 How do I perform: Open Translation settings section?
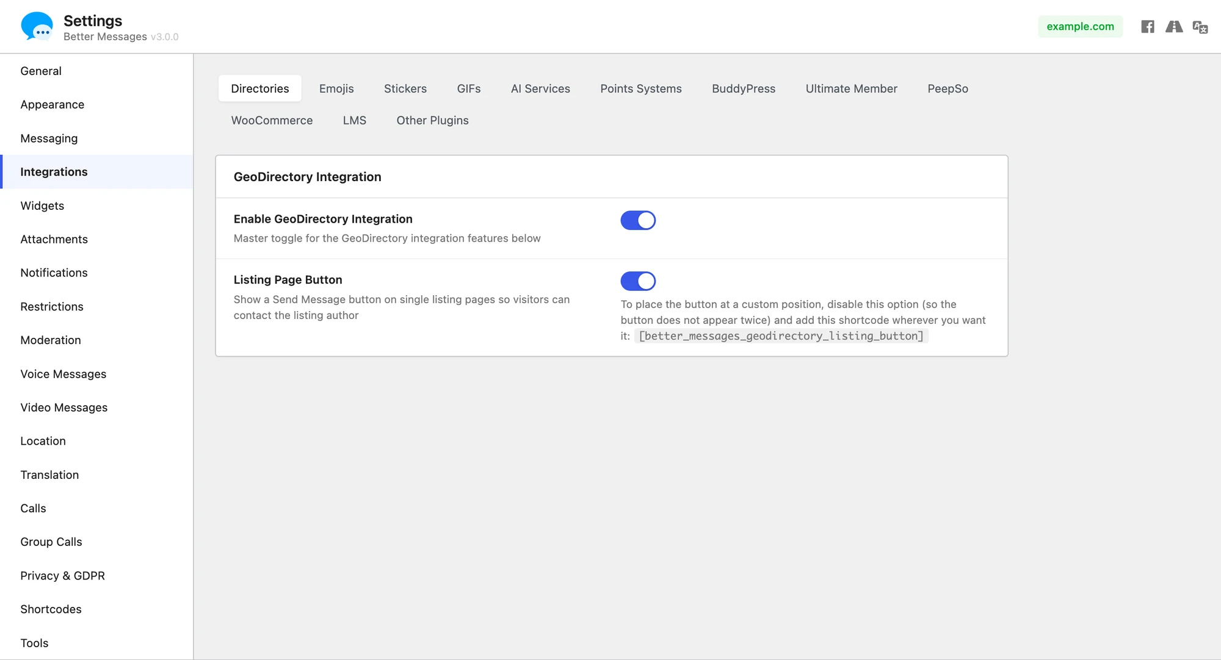pyautogui.click(x=97, y=475)
